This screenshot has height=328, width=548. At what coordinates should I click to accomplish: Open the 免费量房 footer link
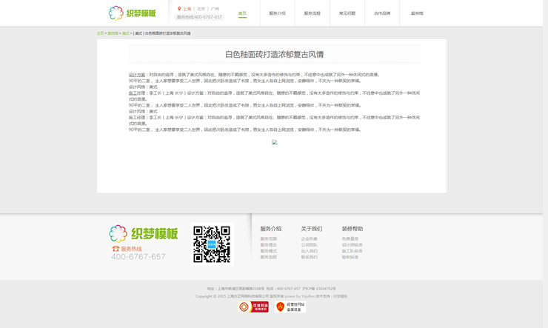350,239
